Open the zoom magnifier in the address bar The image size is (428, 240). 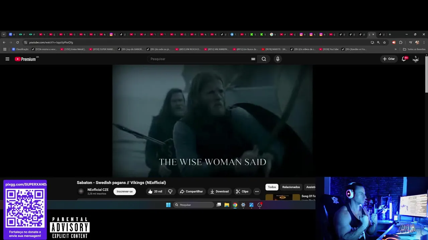click(379, 42)
